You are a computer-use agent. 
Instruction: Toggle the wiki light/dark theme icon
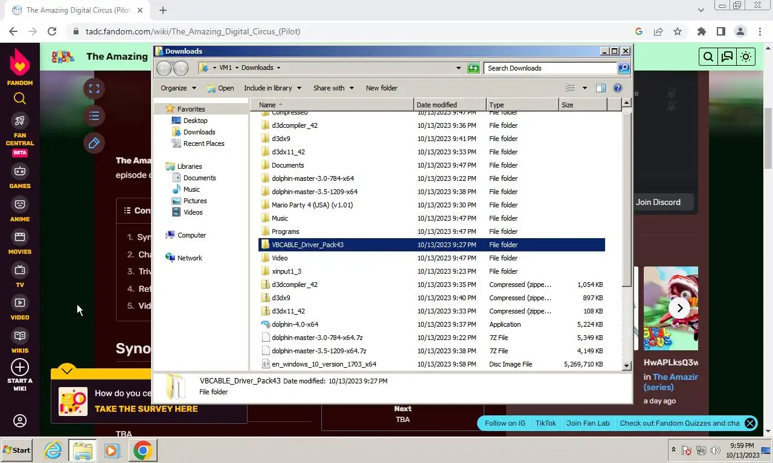point(746,57)
